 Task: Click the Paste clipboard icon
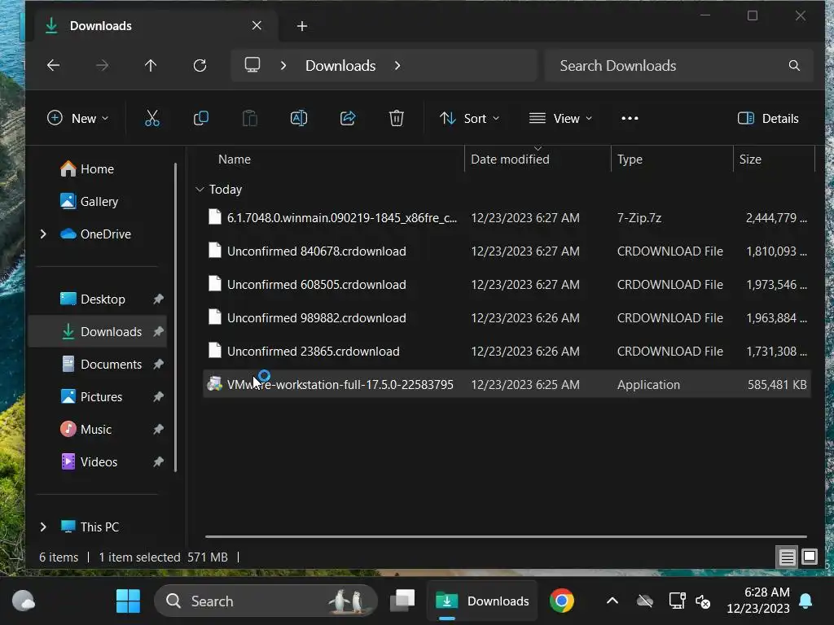tap(249, 118)
